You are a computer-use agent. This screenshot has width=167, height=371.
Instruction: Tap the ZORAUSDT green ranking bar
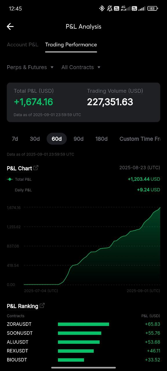point(83,324)
